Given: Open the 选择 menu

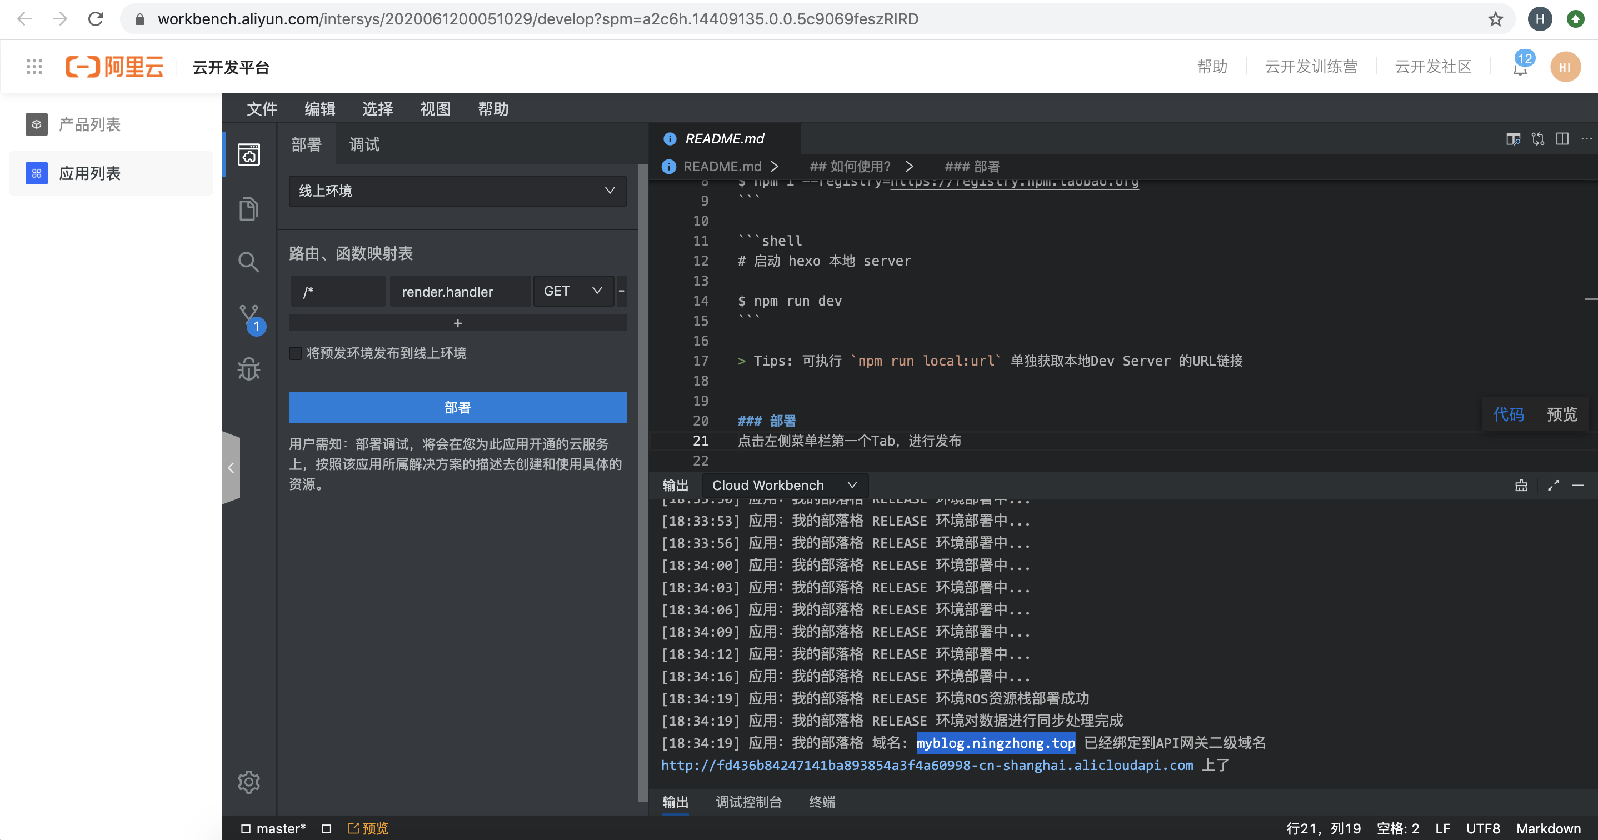Looking at the screenshot, I should (x=377, y=109).
